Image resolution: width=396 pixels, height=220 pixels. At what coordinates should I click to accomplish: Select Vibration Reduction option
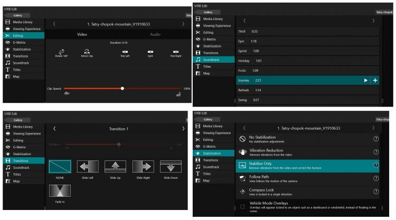(x=308, y=152)
